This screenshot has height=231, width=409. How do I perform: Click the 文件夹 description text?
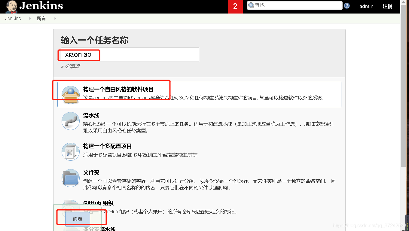tap(209, 184)
